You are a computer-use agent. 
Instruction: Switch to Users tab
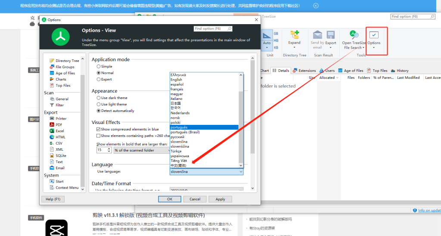pyautogui.click(x=327, y=71)
